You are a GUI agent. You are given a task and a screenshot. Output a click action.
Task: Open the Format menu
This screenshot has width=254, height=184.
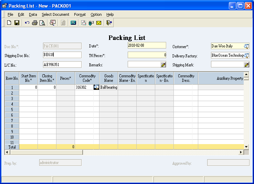point(80,14)
